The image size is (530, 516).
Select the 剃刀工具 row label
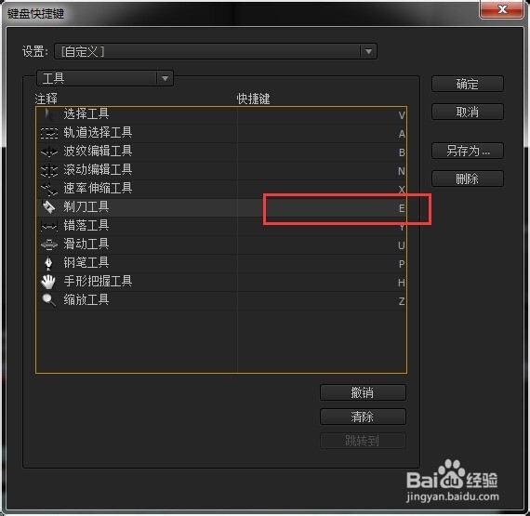pos(86,206)
